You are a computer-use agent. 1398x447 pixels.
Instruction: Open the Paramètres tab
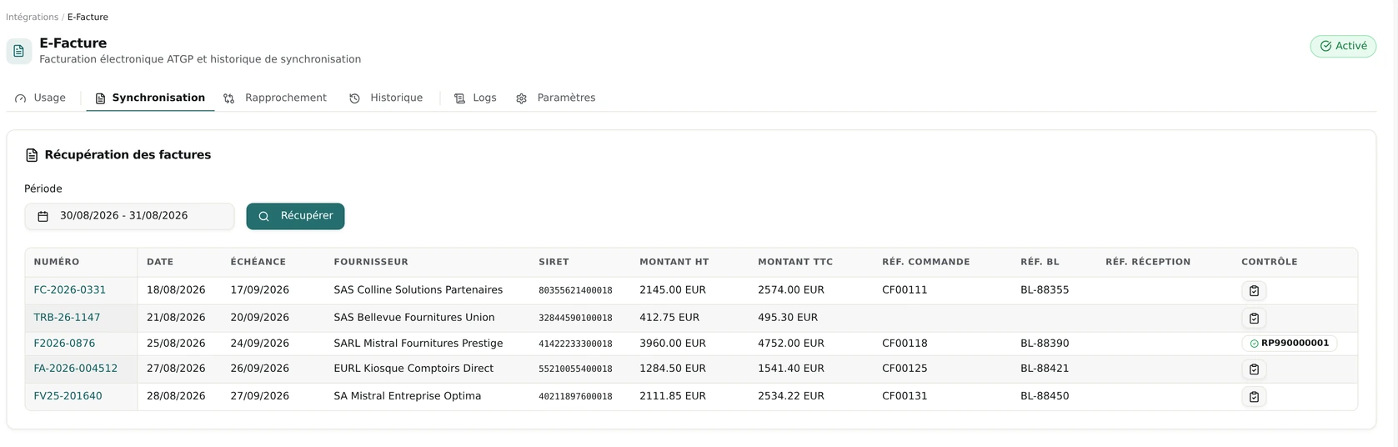555,98
